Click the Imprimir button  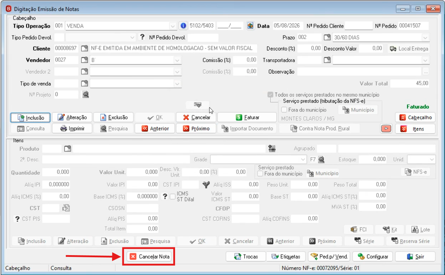[x=73, y=128]
